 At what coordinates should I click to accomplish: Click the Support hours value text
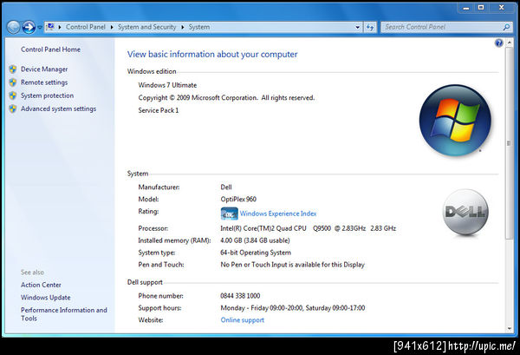[x=293, y=308]
